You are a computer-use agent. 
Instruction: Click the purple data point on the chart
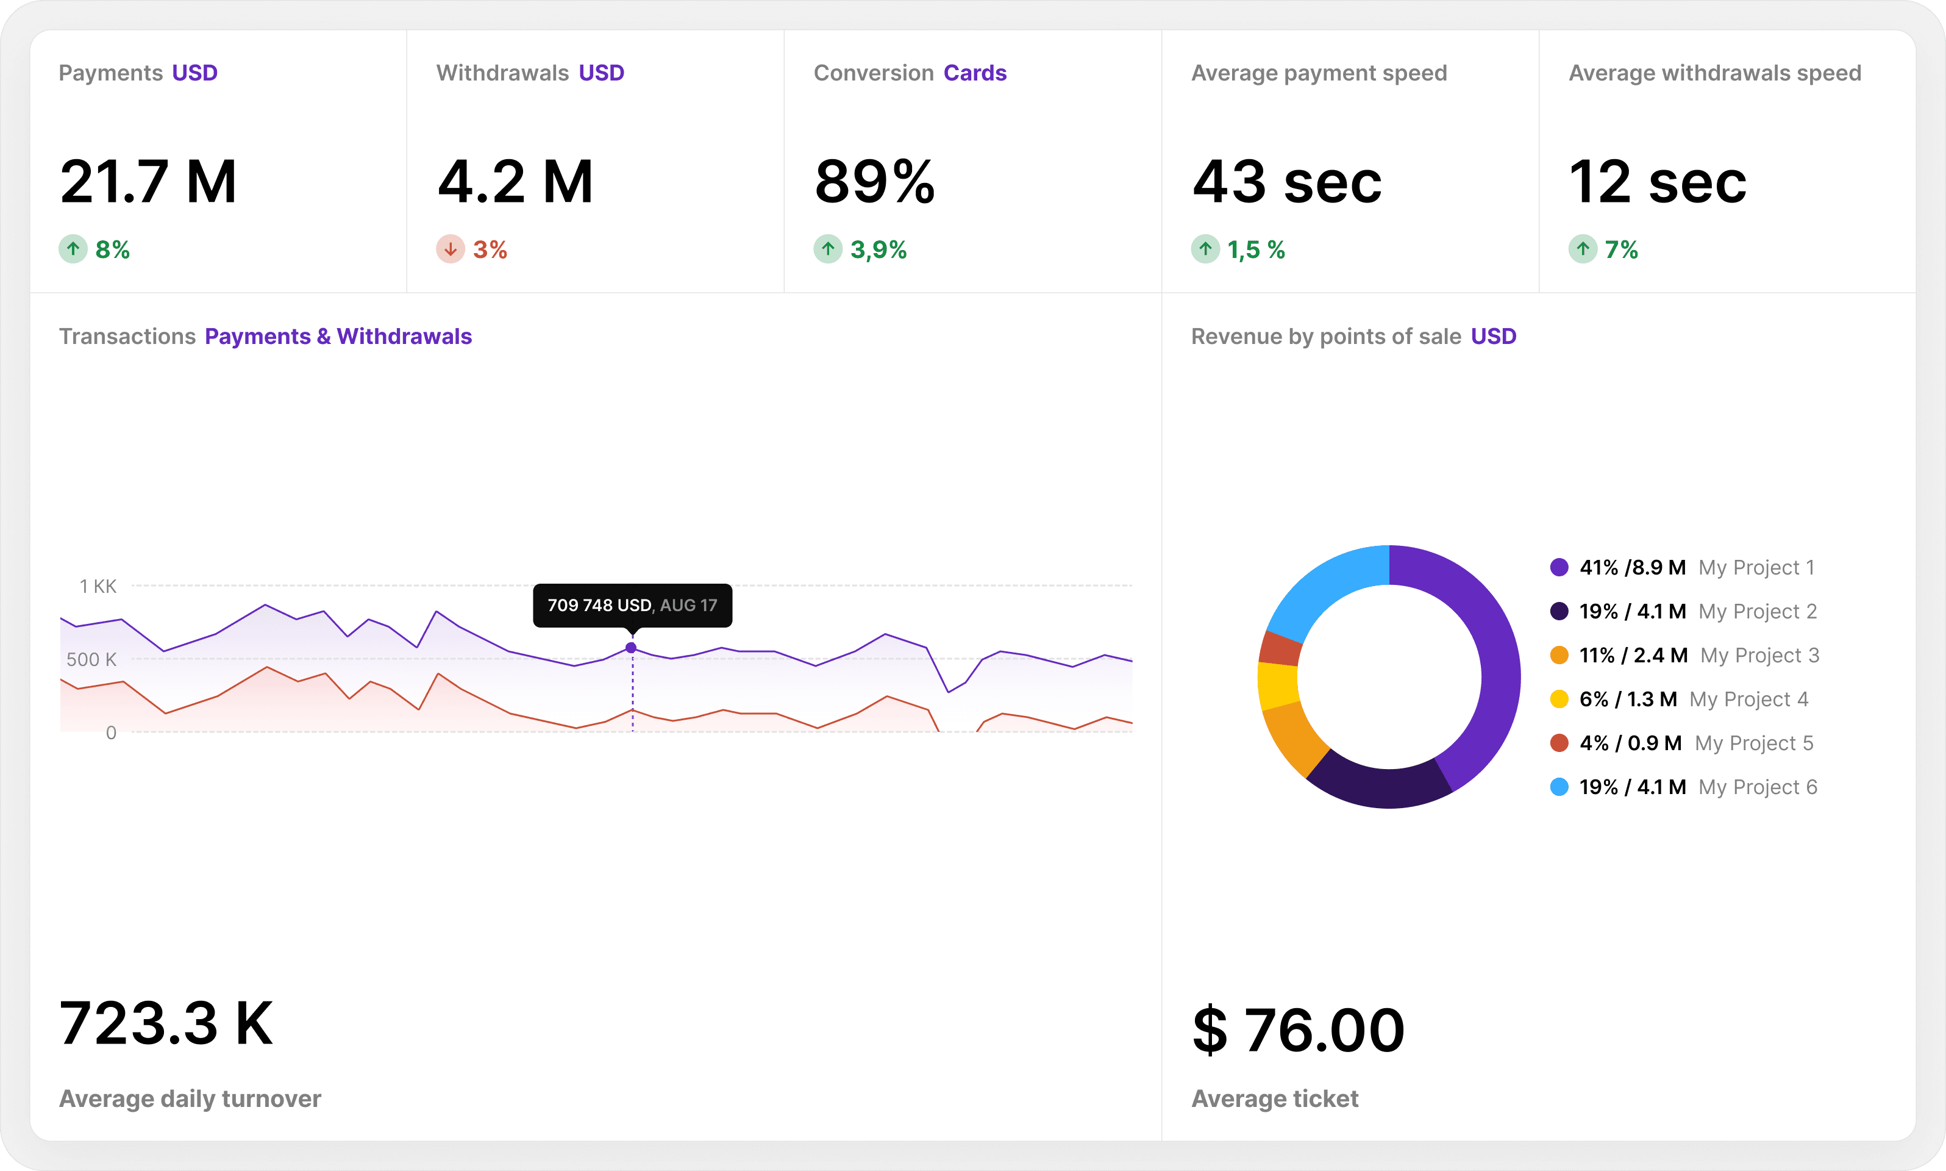[x=631, y=648]
